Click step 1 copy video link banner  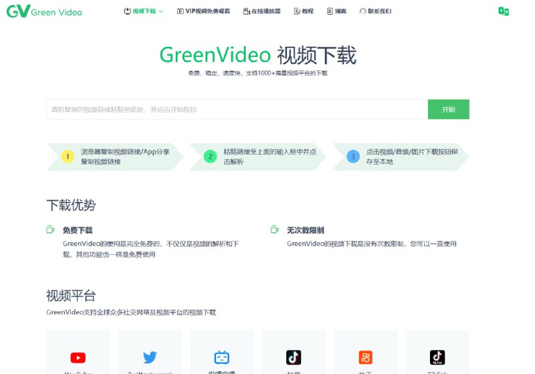pyautogui.click(x=115, y=157)
